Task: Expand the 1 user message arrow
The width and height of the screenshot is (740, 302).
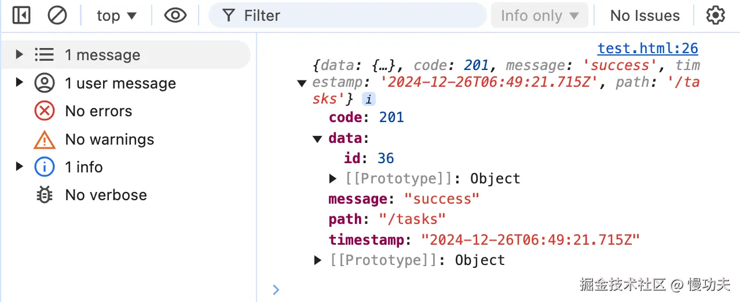Action: pos(20,83)
